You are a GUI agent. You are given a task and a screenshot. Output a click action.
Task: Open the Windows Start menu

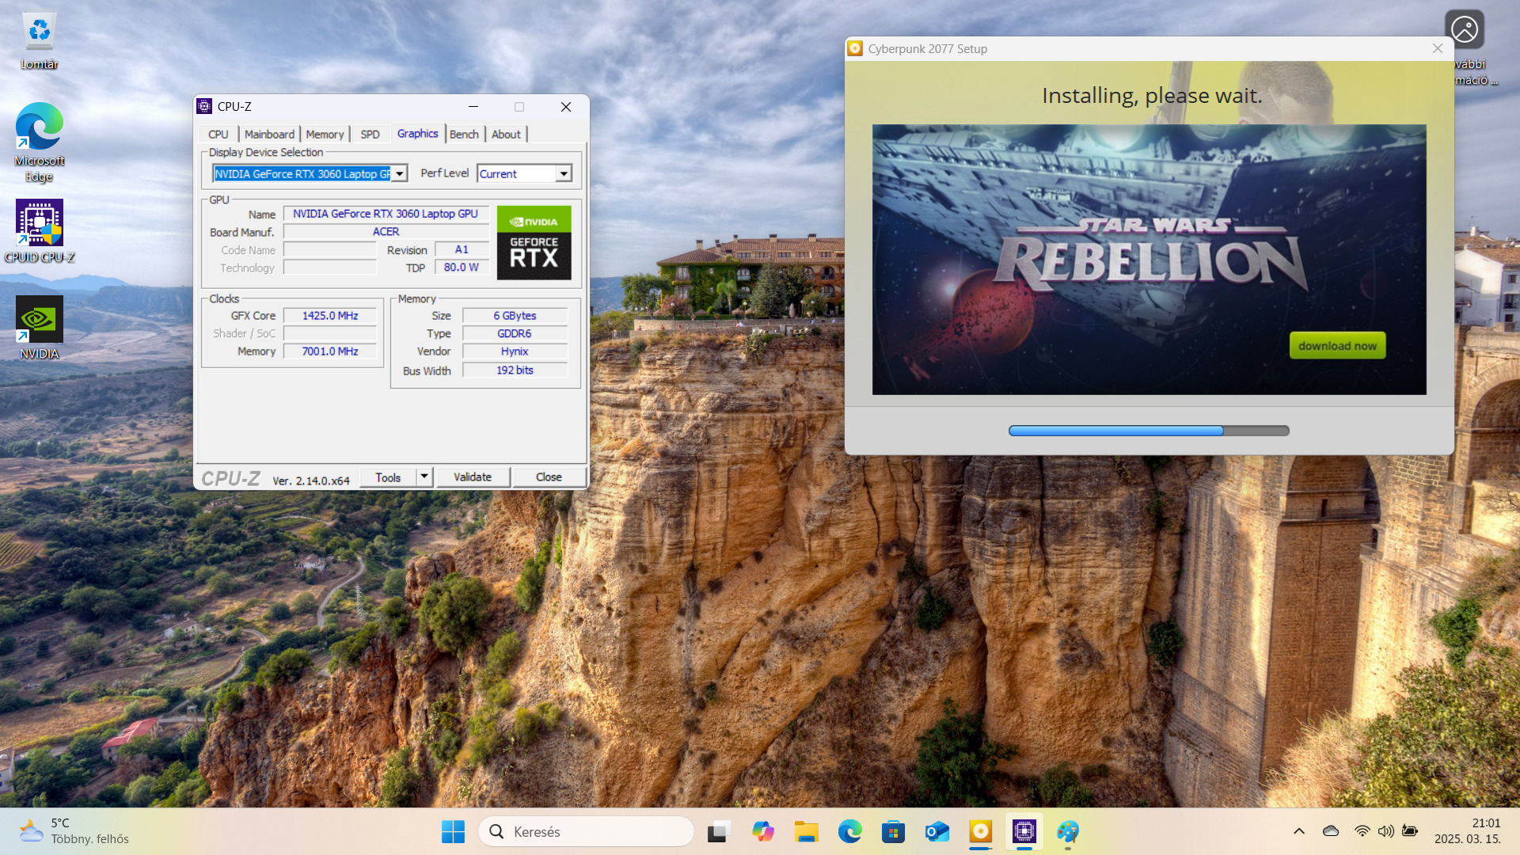click(x=454, y=831)
